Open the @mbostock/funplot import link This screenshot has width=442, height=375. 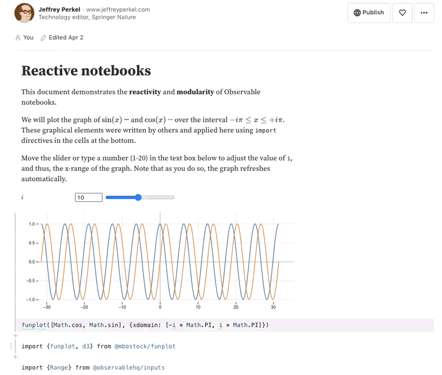145,346
